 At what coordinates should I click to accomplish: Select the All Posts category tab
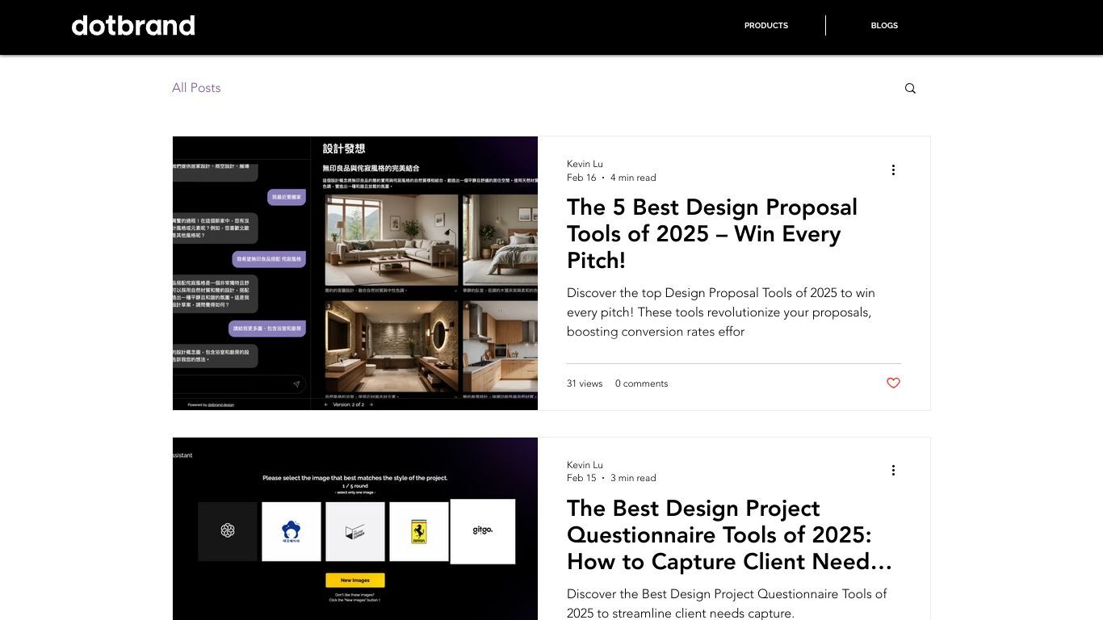[x=196, y=88]
